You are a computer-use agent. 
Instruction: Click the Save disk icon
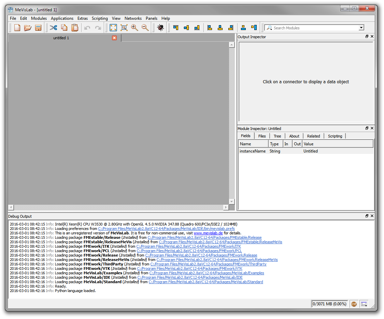click(38, 28)
